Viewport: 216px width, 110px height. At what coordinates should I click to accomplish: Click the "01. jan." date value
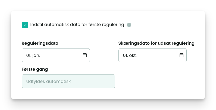point(33,55)
